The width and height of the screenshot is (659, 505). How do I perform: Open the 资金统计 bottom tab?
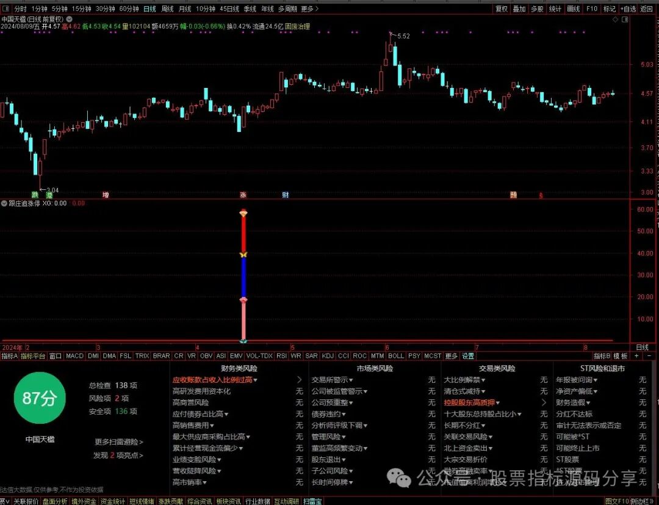pyautogui.click(x=112, y=501)
